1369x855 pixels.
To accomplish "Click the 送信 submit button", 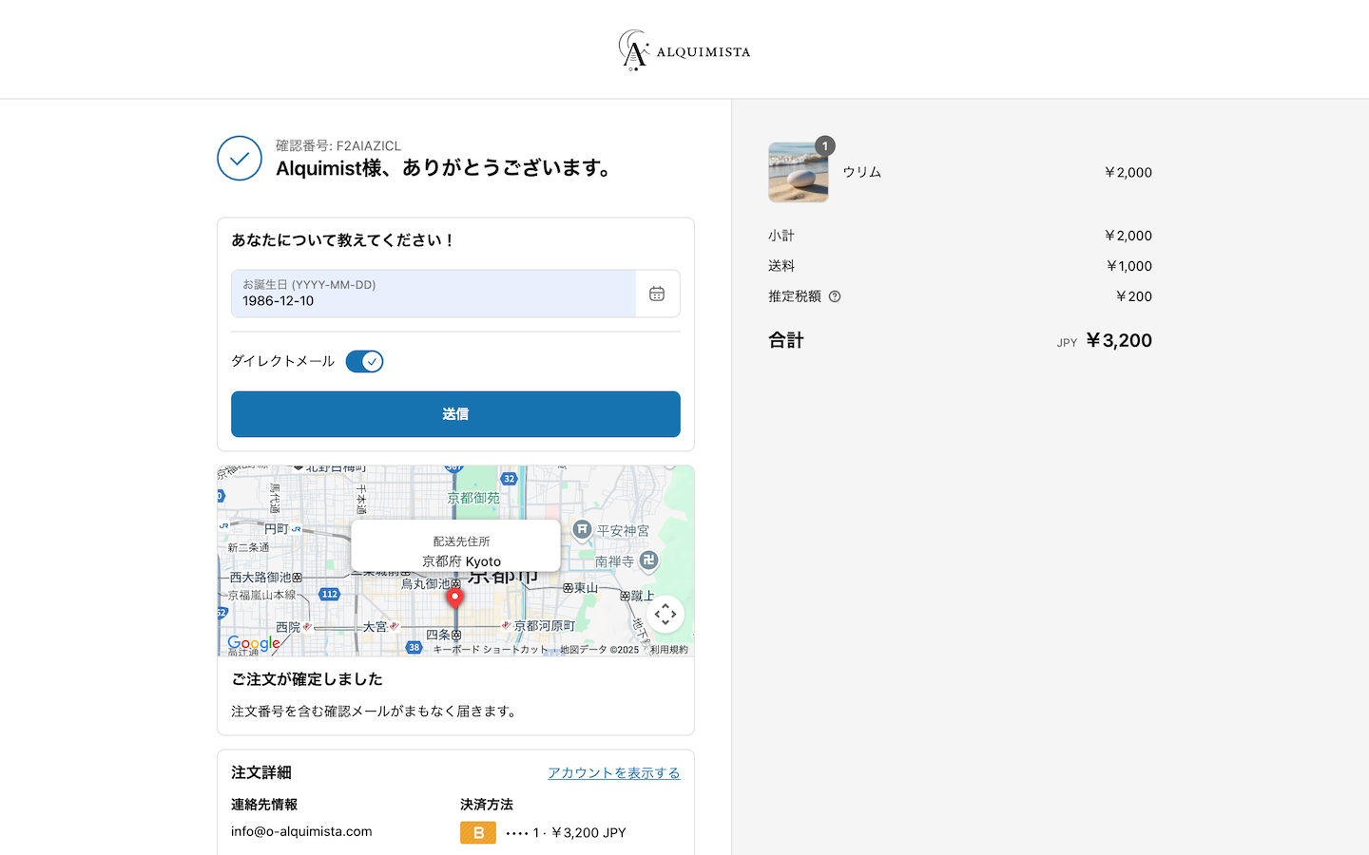I will point(455,414).
